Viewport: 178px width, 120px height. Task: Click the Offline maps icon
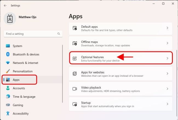coord(75,43)
